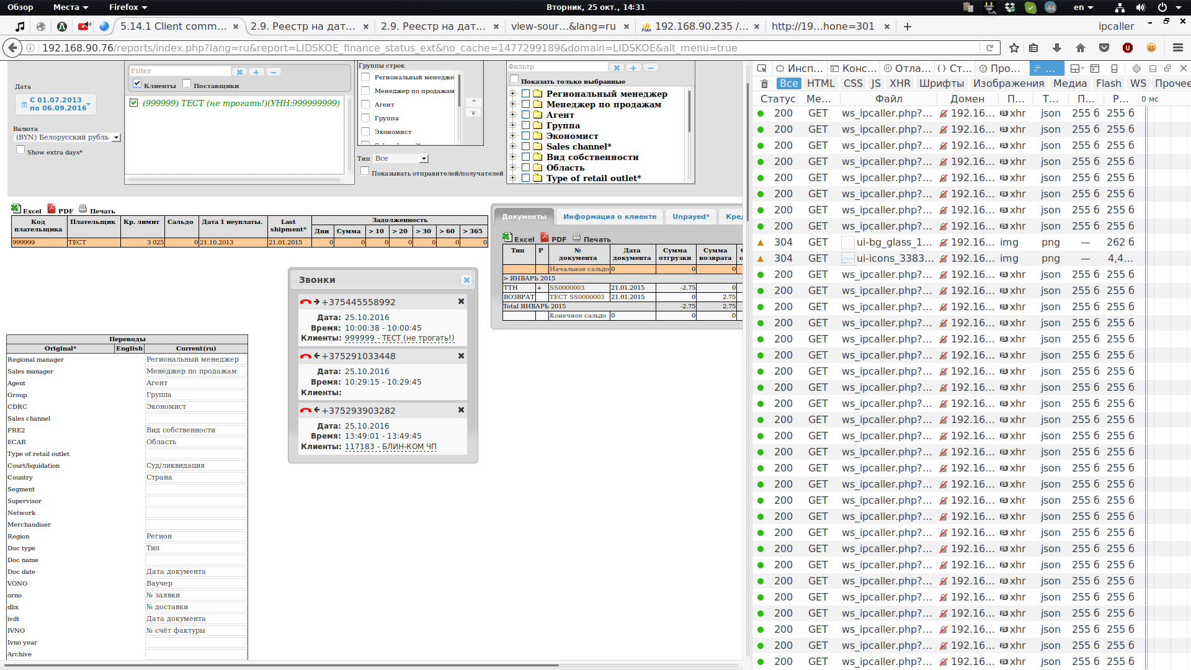This screenshot has height=670, width=1191.
Task: Check Агент in Группы строк list
Action: pyautogui.click(x=365, y=104)
